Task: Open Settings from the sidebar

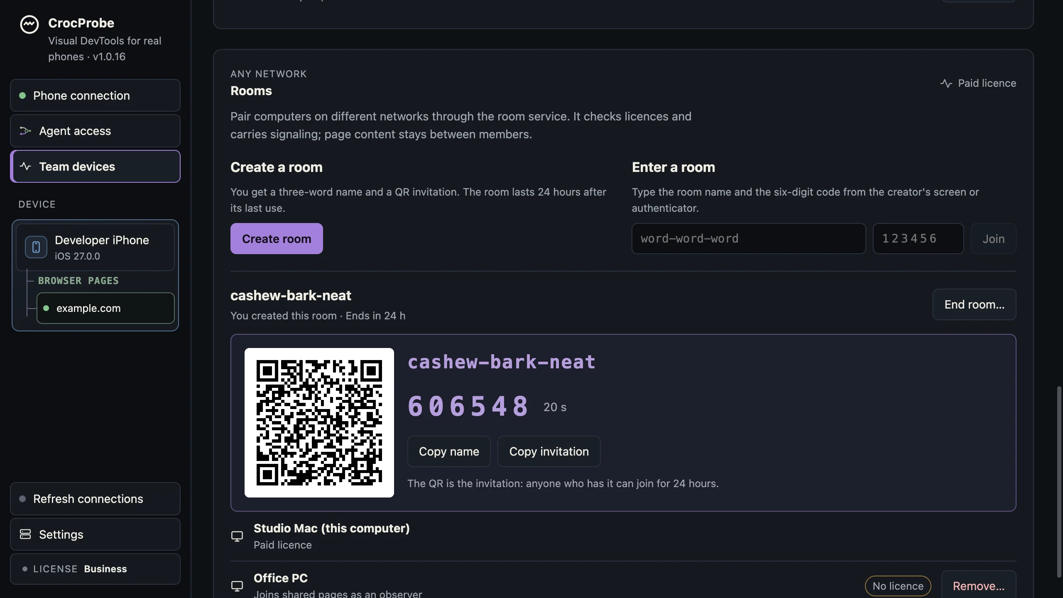Action: 95,534
